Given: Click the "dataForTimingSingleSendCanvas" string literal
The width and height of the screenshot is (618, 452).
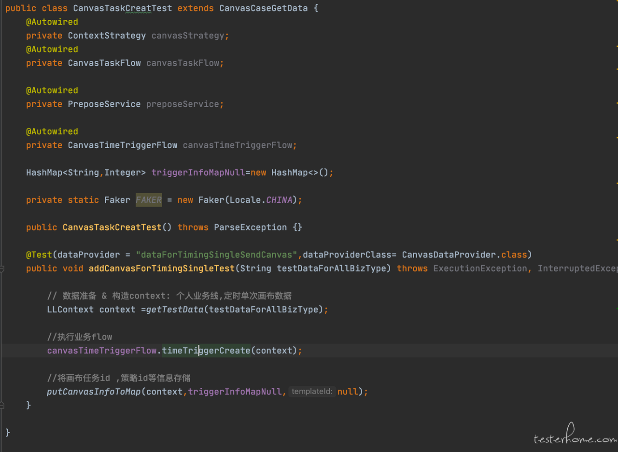Looking at the screenshot, I should click(x=216, y=255).
